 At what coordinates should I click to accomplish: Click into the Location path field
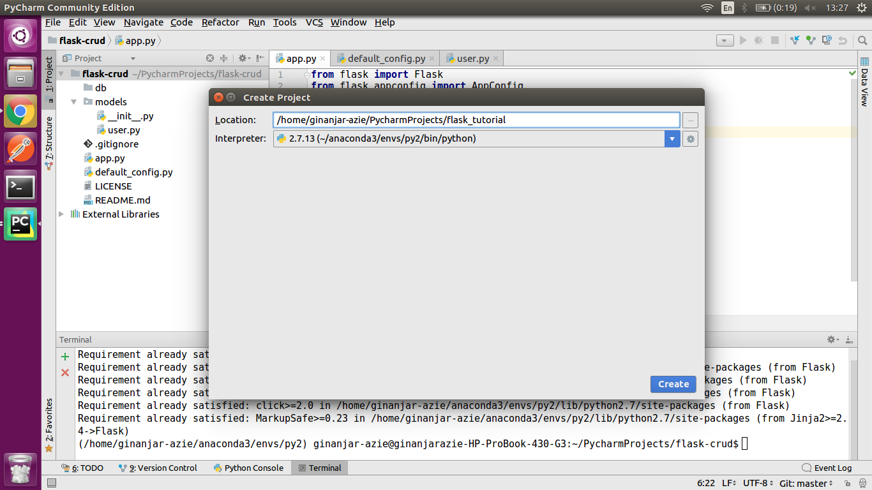tap(476, 120)
